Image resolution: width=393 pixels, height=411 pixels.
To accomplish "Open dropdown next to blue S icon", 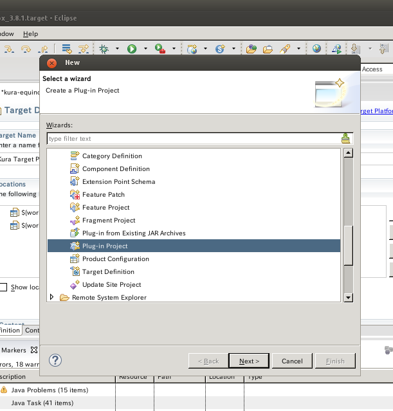I will [x=233, y=48].
